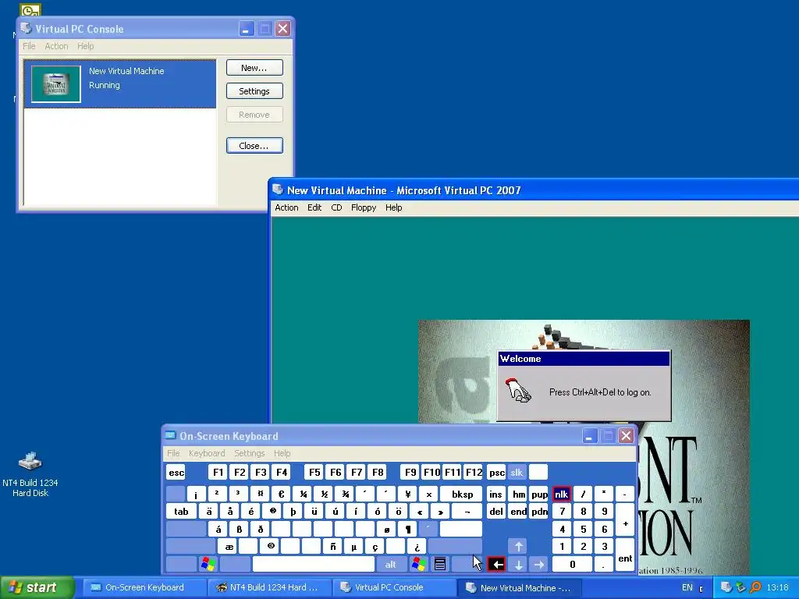Click the end key on On-Screen Keyboard

(518, 512)
